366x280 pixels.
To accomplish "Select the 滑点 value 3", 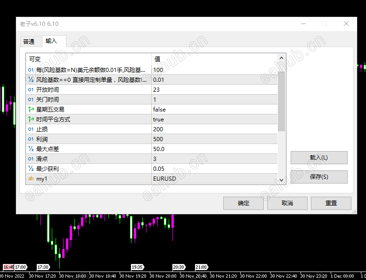I will (x=155, y=159).
